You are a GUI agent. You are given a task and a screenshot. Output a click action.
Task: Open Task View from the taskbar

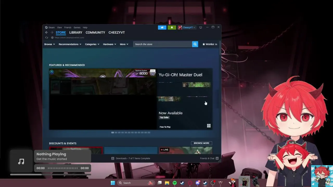(159, 183)
